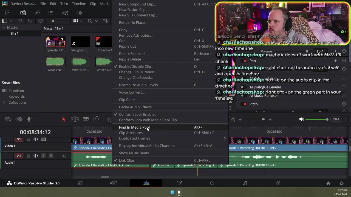Switch to the Deliver rocket page
The height and width of the screenshot is (197, 351).
[x=278, y=183]
